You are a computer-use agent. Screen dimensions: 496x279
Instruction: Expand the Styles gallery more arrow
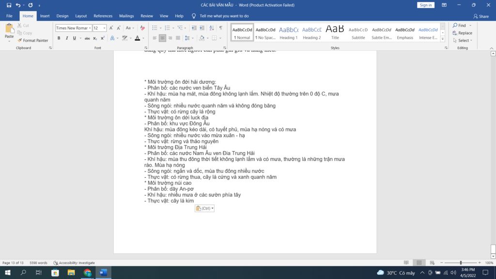(x=443, y=39)
